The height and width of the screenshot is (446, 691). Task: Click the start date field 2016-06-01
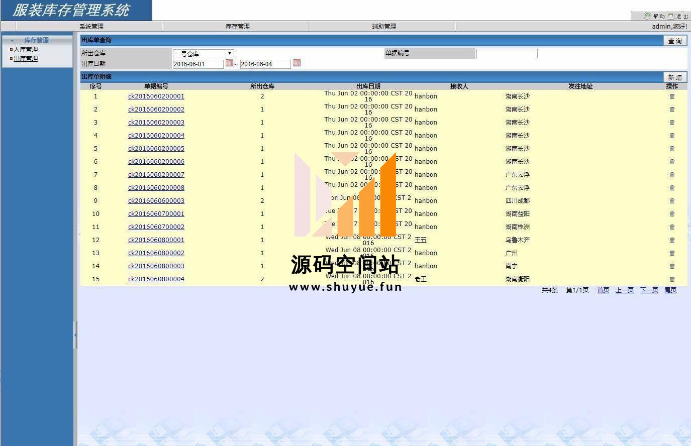(x=198, y=64)
